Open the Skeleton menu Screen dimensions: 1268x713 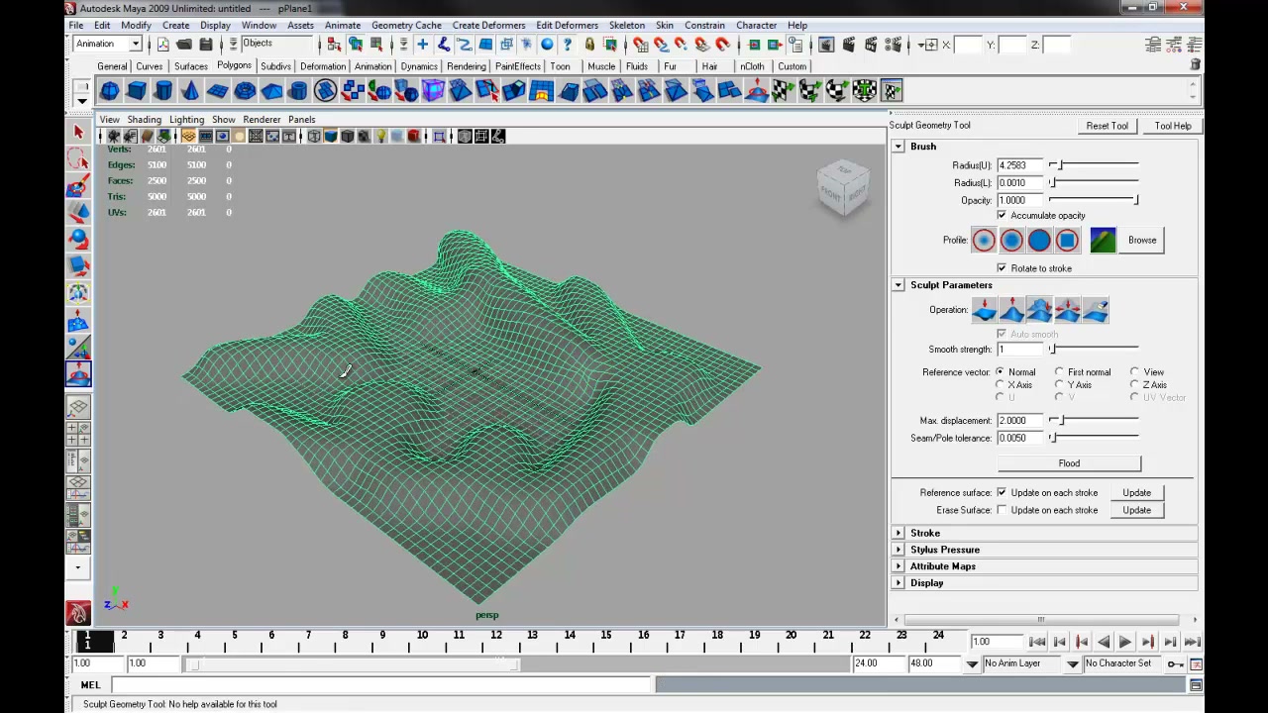coord(627,25)
